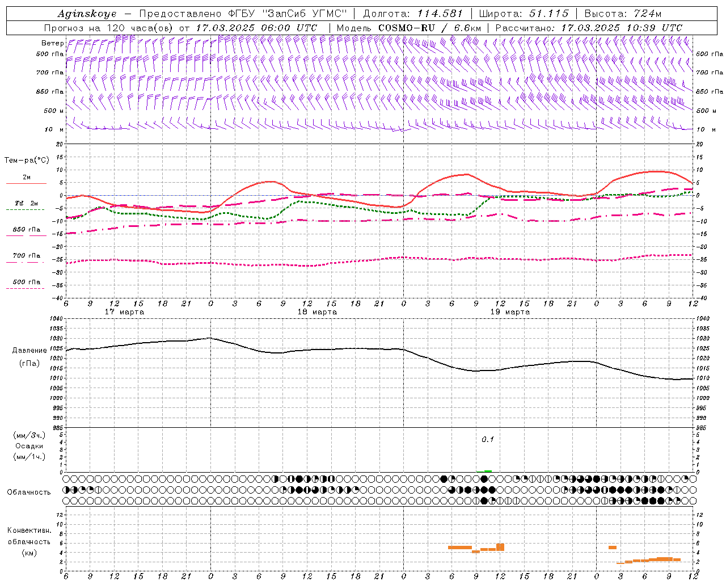The height and width of the screenshot is (581, 726).
Task: Click the Облачность cloudiness label
Action: [x=28, y=492]
